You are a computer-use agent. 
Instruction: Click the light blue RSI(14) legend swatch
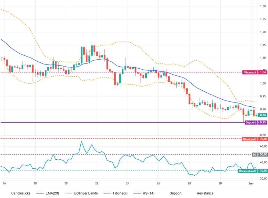coord(137,193)
